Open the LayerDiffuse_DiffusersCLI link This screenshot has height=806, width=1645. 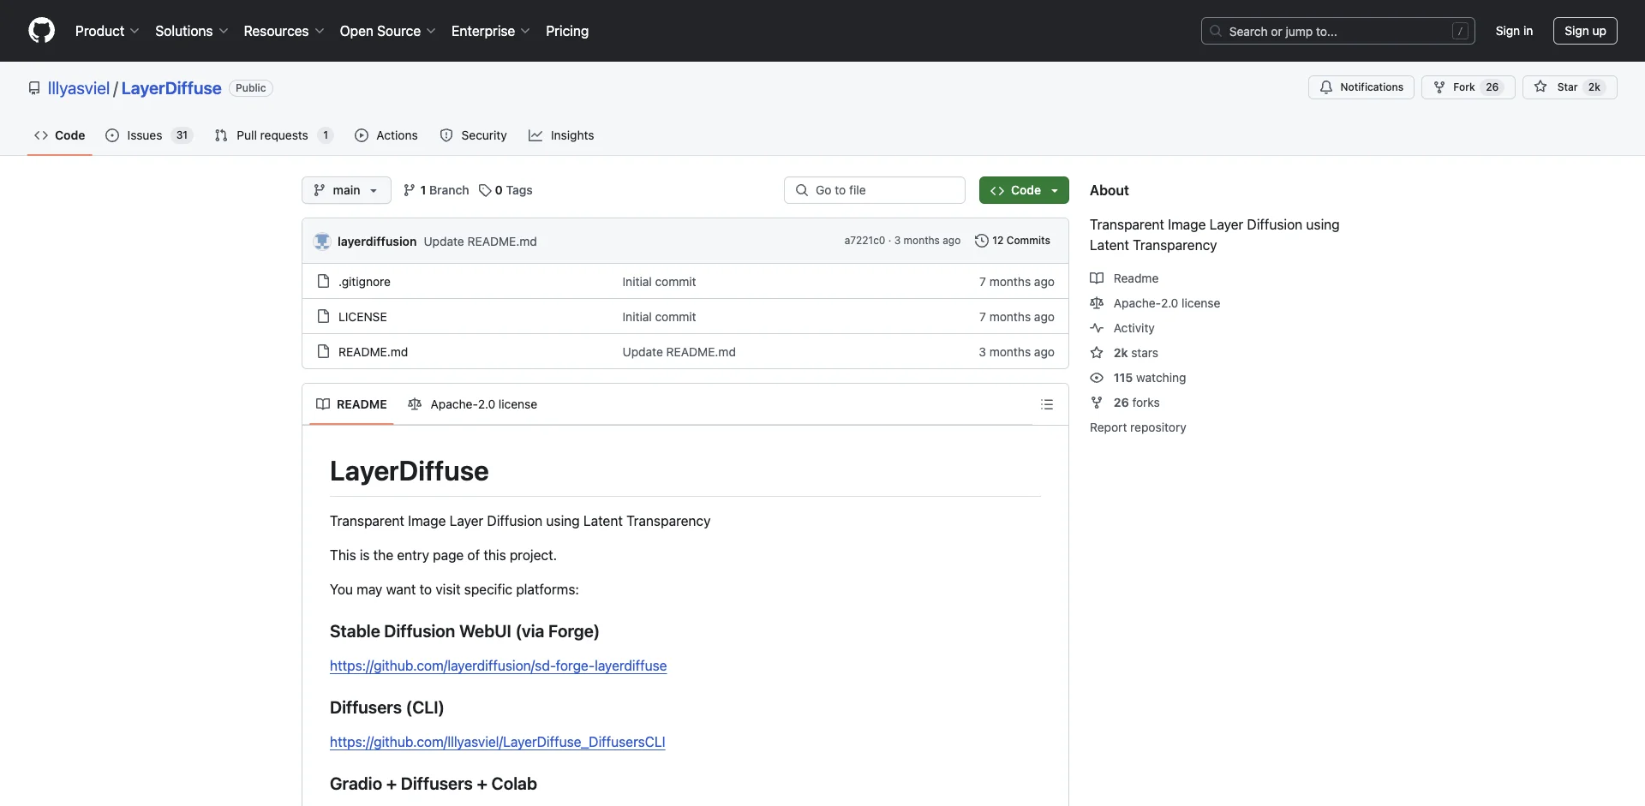497,742
